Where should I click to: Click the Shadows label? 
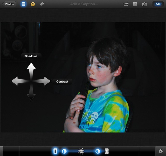[x=31, y=56]
